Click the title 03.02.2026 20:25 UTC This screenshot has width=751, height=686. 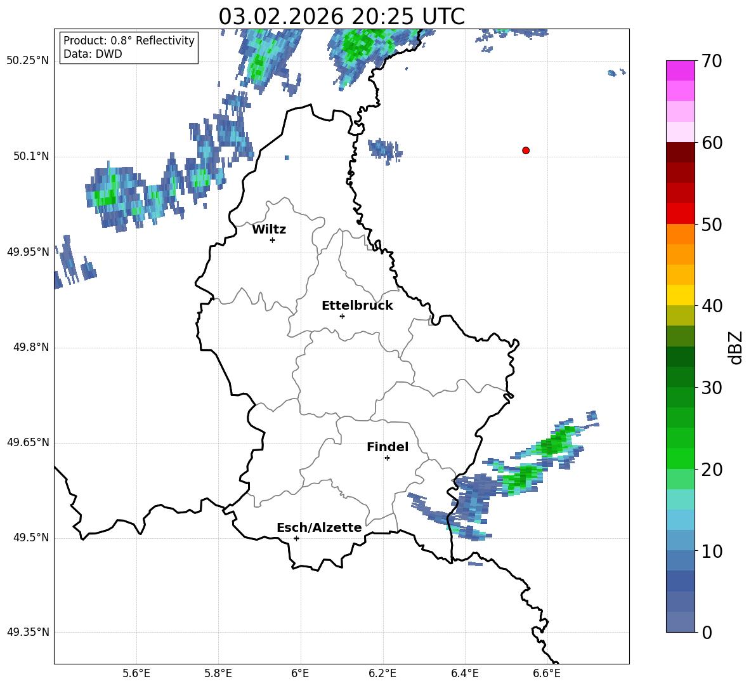pyautogui.click(x=341, y=16)
